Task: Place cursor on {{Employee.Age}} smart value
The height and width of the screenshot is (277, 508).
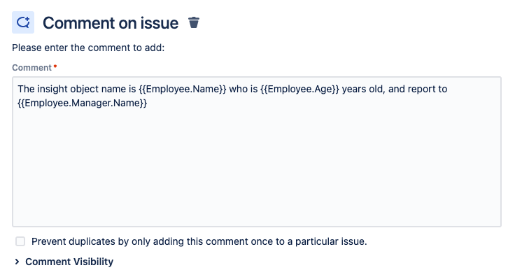Action: click(299, 89)
